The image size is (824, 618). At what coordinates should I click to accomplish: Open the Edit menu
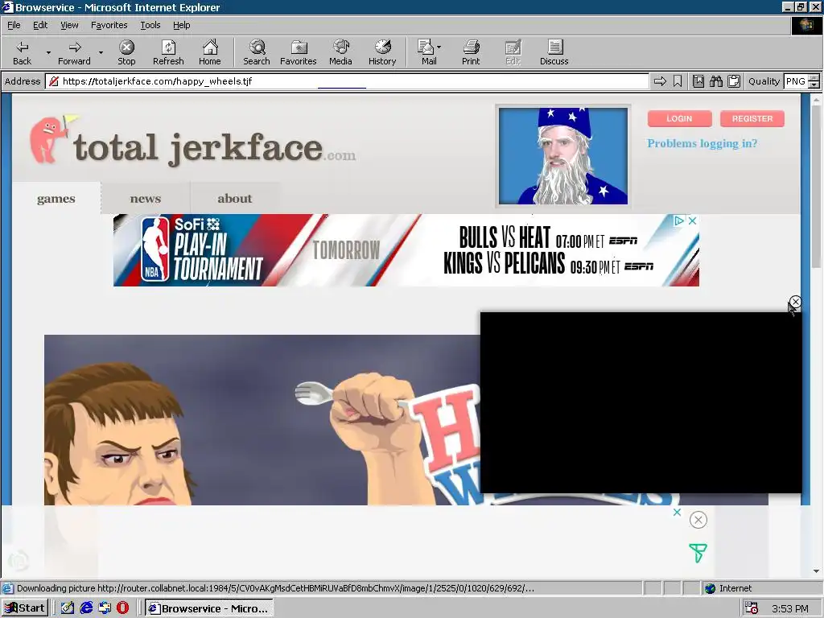(40, 25)
